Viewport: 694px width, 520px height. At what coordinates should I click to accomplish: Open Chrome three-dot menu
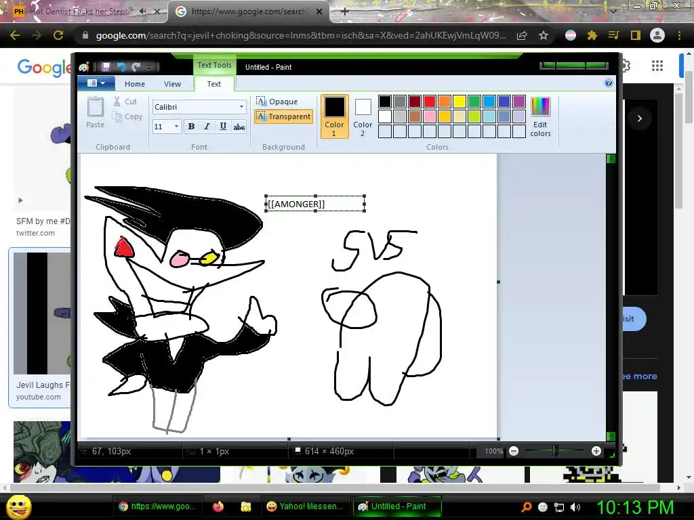click(679, 35)
